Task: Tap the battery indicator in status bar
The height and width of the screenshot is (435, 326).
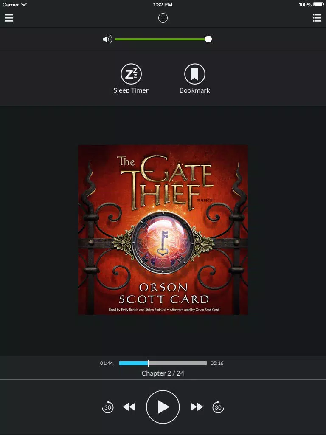Action: (318, 4)
